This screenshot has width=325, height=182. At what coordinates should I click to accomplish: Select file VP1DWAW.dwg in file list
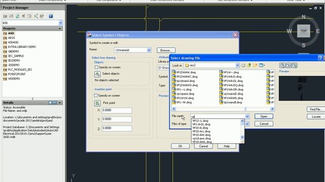(184, 72)
